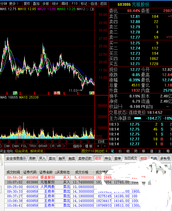Select the 联 related tab
Image resolution: width=172 pixels, height=211 pixels.
[x=144, y=151]
